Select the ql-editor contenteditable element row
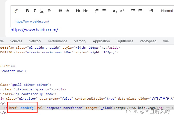174x116 pixels. click(87, 99)
